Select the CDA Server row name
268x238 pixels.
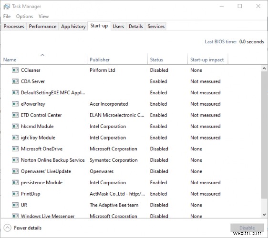coord(33,81)
